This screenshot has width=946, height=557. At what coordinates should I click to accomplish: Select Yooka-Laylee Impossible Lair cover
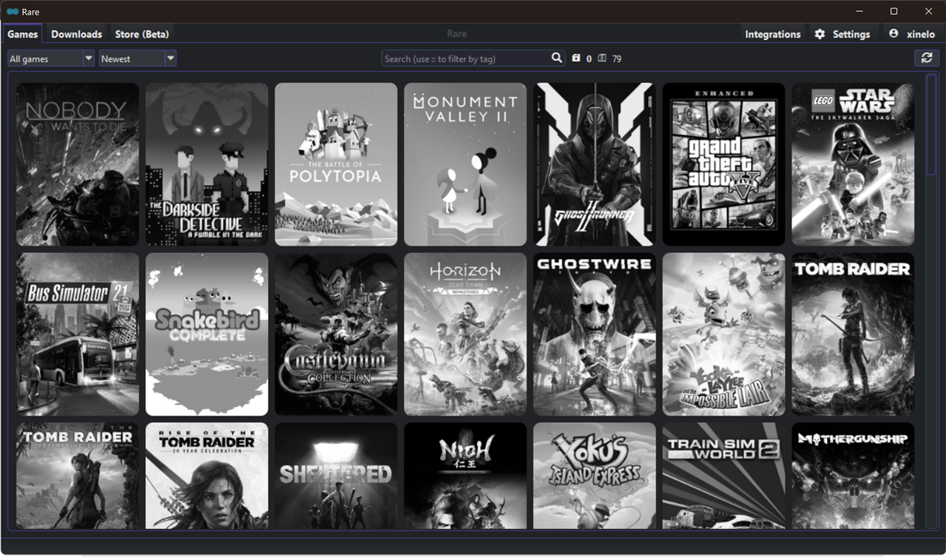pos(724,334)
